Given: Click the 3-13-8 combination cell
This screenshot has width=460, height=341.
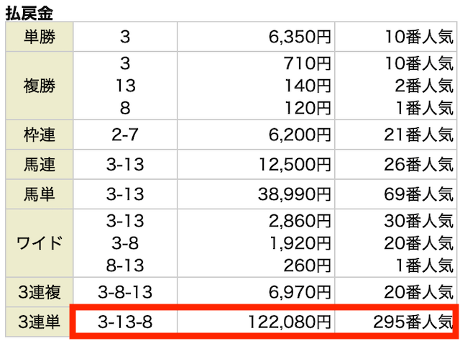Looking at the screenshot, I should (x=125, y=322).
